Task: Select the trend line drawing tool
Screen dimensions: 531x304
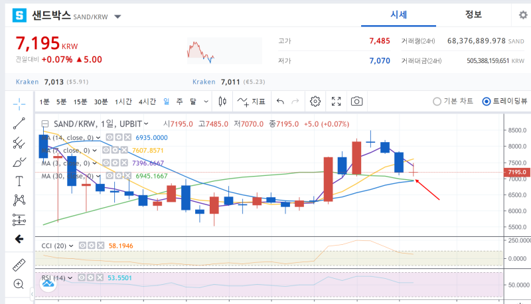Action: (x=19, y=123)
